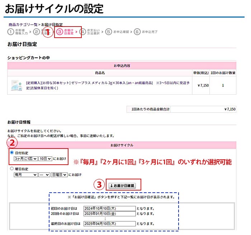Screen dimensions: 251x235
Task: Open the 10日 day dropdown
Action: [x=45, y=159]
